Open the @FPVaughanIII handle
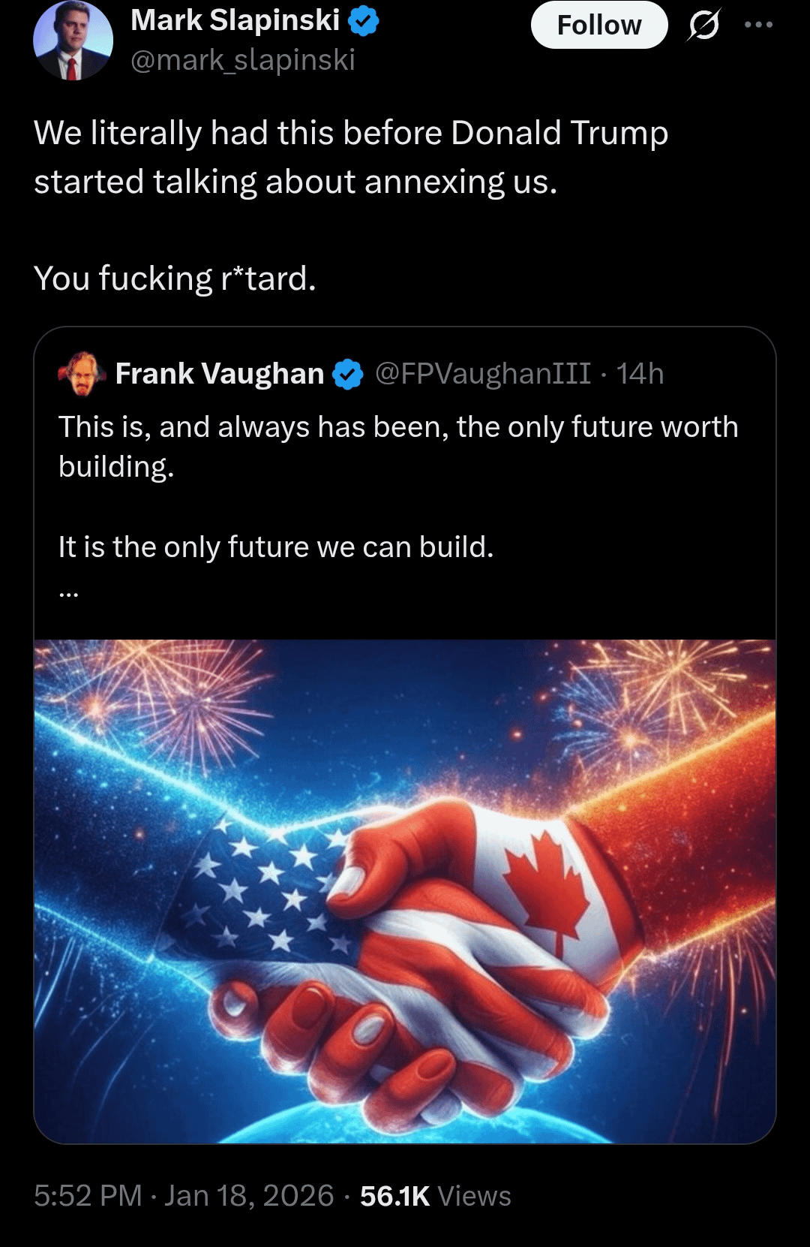The image size is (810, 1247). [x=482, y=374]
